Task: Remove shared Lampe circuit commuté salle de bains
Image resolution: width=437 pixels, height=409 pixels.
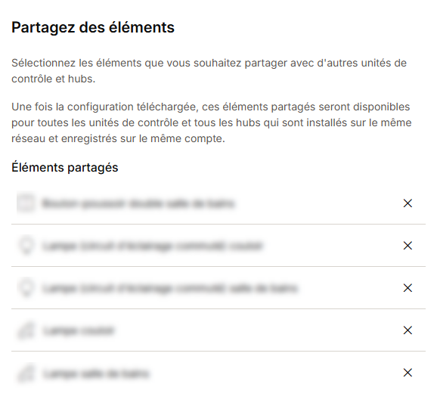Action: pos(408,288)
